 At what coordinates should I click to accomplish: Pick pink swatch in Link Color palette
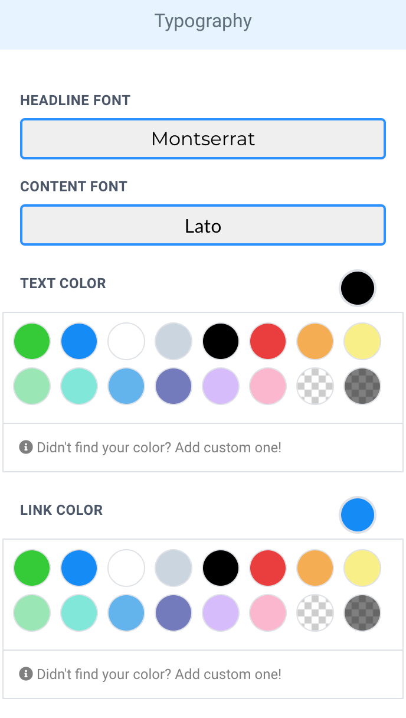coord(268,613)
